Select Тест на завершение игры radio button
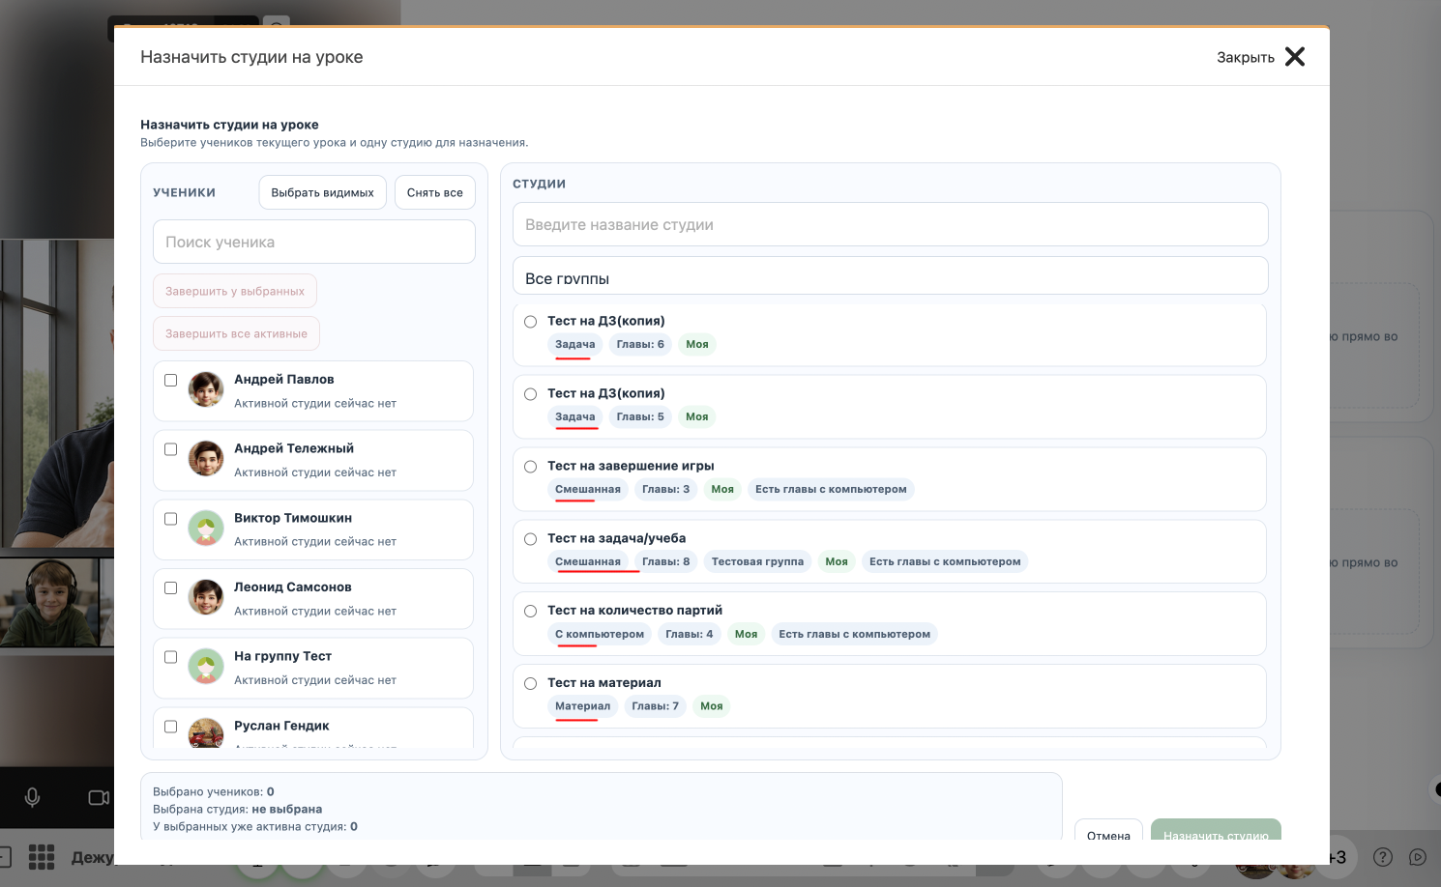 coord(531,467)
